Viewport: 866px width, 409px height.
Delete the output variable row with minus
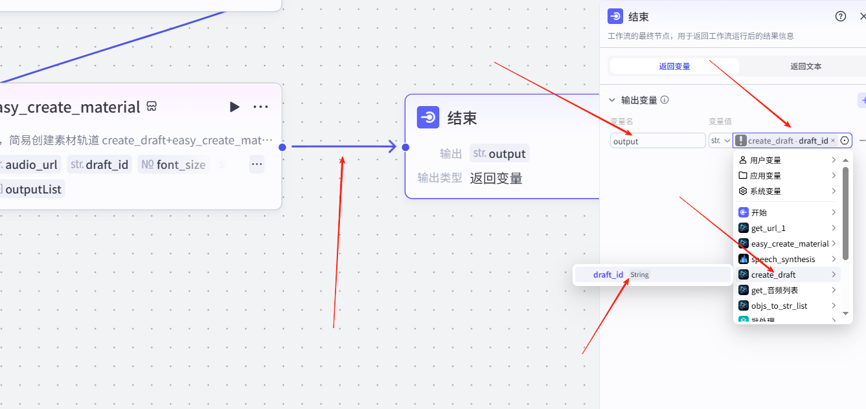point(862,140)
